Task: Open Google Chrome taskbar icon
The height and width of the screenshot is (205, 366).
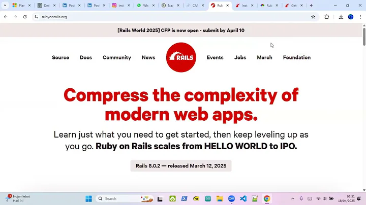Action: click(267, 199)
